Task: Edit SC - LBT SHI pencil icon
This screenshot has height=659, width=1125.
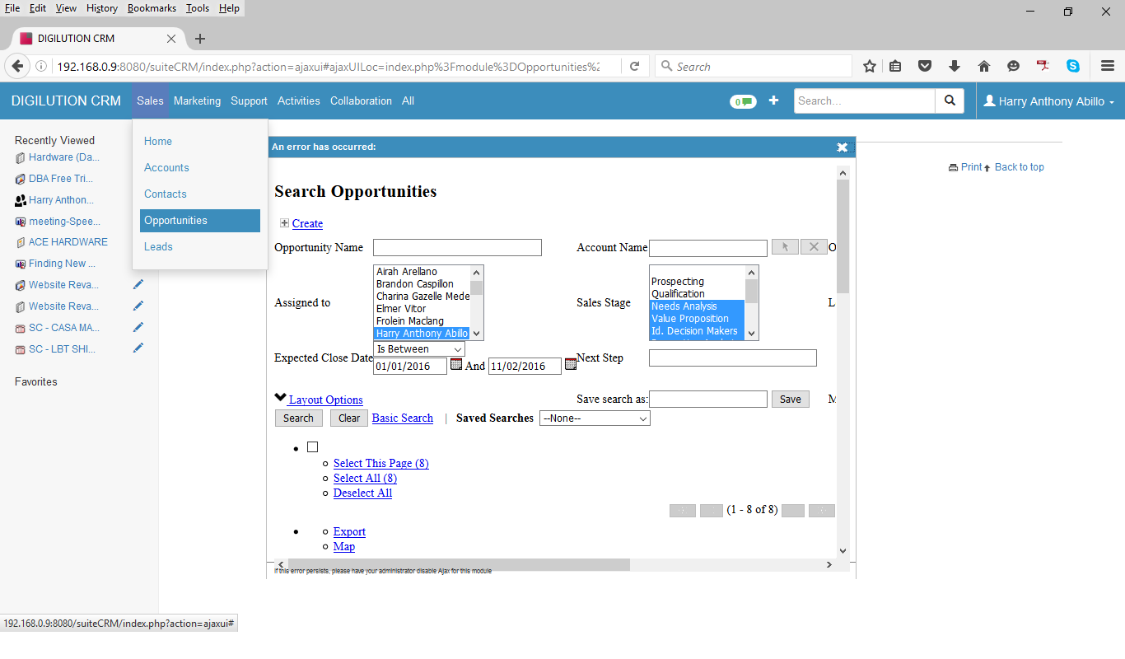Action: click(x=138, y=348)
